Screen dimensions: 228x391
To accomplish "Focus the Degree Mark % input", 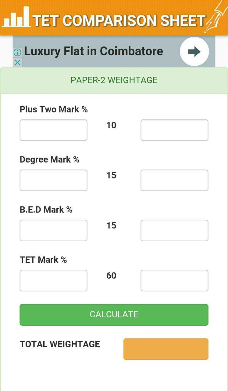I will pos(53,180).
